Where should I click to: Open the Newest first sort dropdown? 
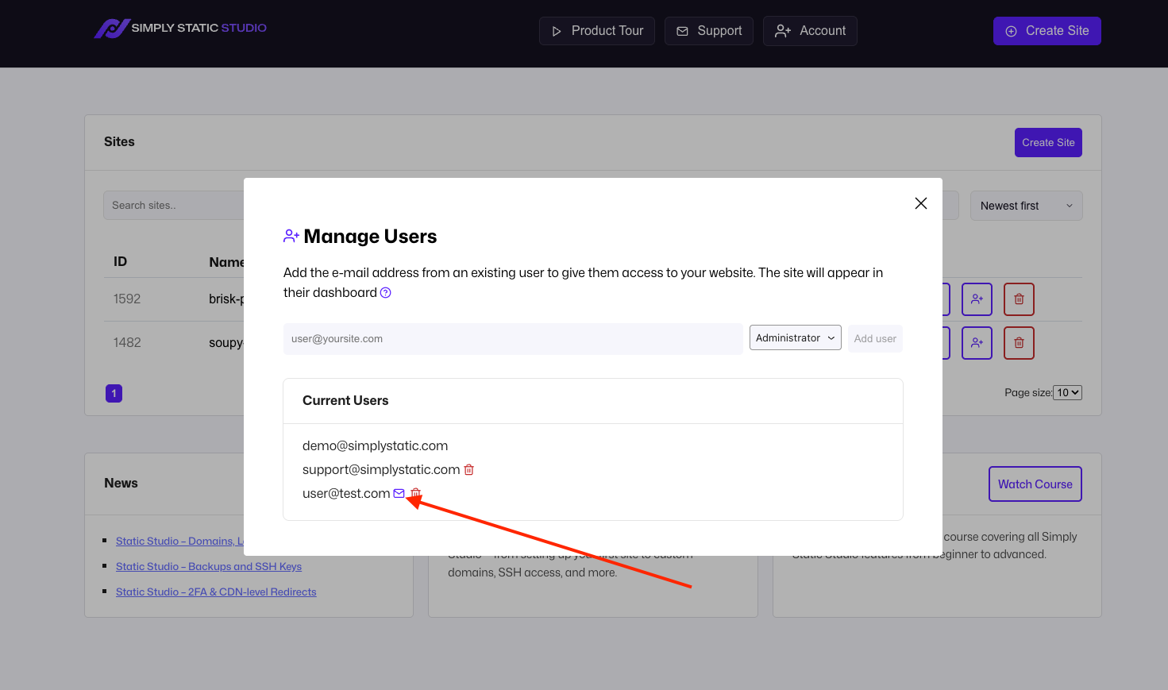1026,206
